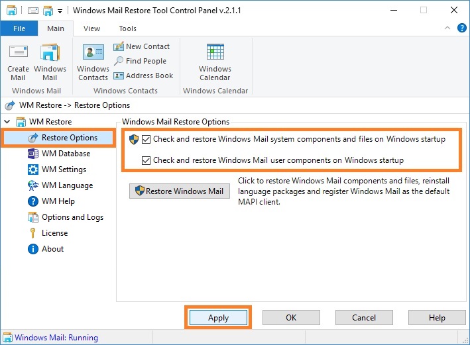Click the shield icon beside system checkbox

134,139
